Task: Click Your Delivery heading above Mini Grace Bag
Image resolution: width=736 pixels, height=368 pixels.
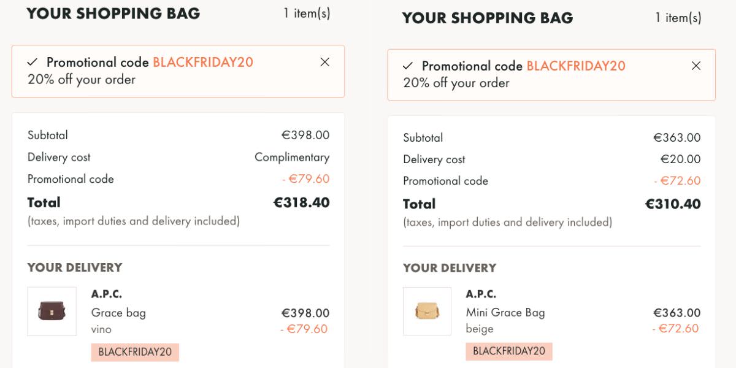Action: coord(450,268)
